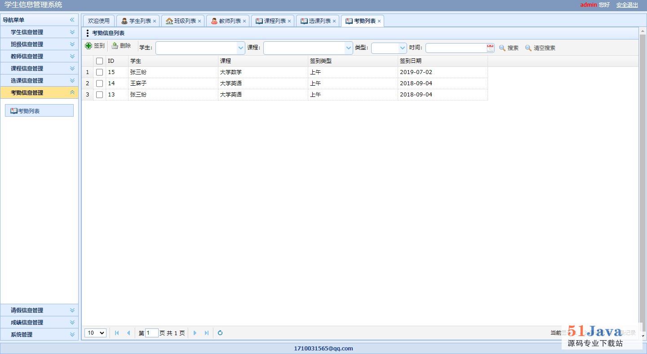Go to next page arrow icon
The height and width of the screenshot is (354, 647).
click(x=195, y=333)
